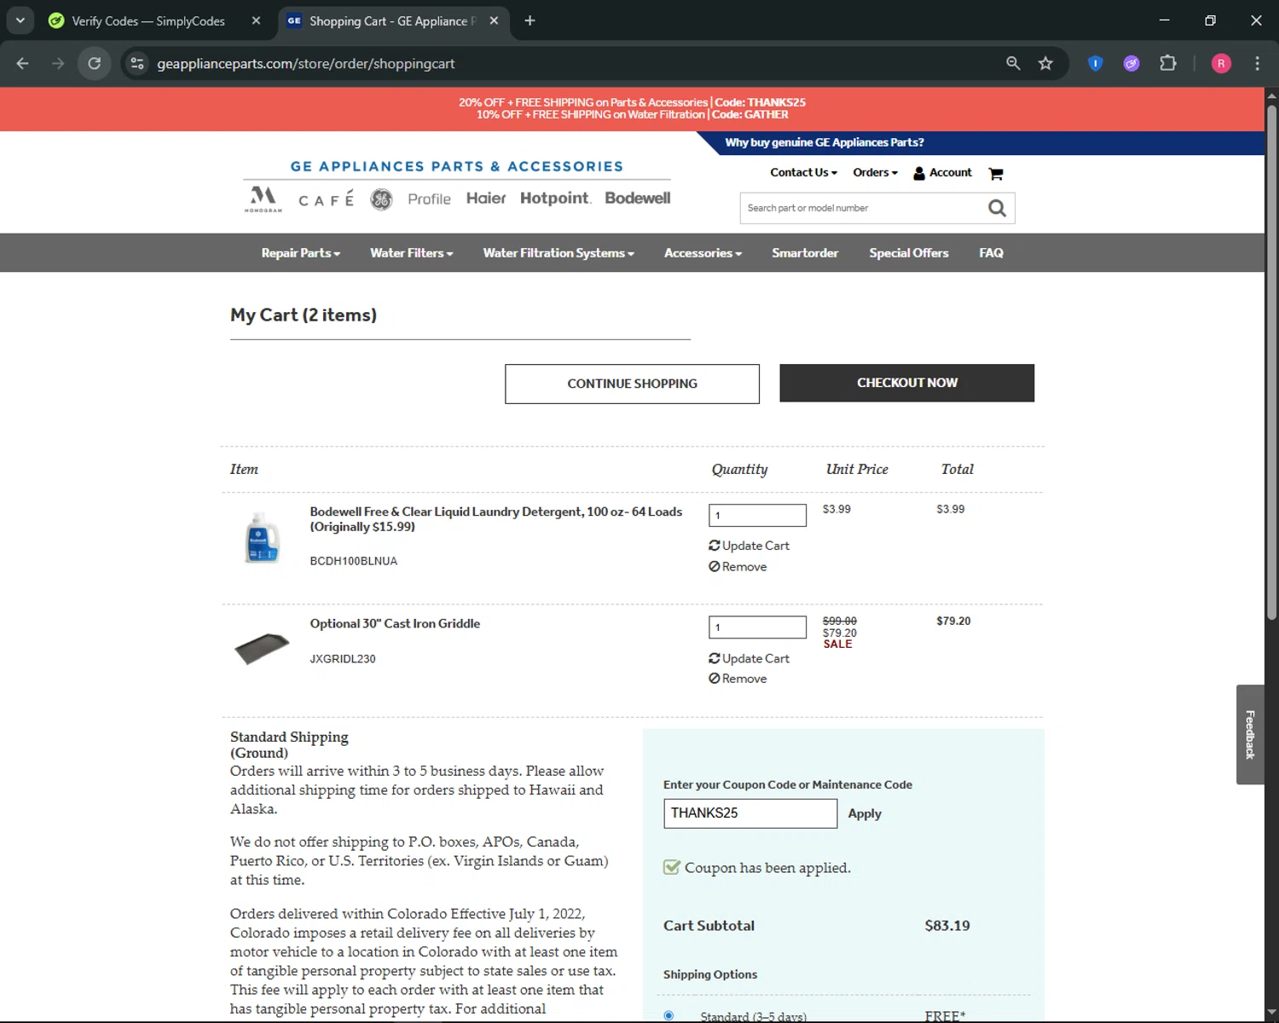Click the page vertical scrollbar thumb
The image size is (1279, 1023).
(1271, 362)
